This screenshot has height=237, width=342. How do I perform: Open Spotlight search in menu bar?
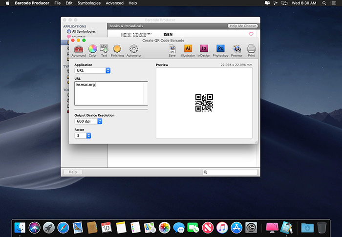pos(324,3)
